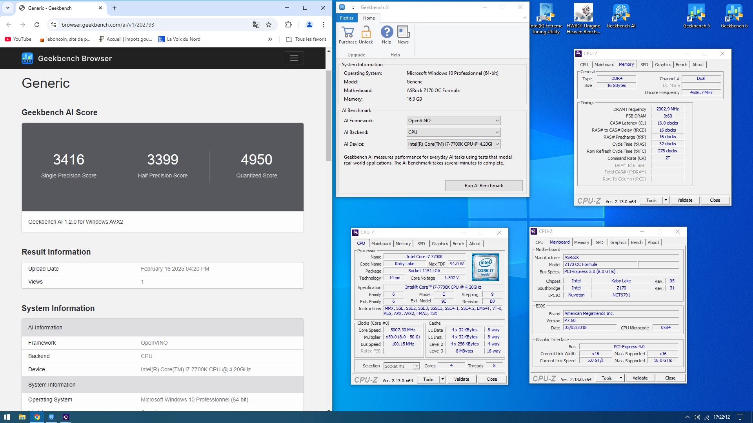
Task: Open Tools dropdown arrow in CPU-Z Memory window
Action: coord(666,200)
